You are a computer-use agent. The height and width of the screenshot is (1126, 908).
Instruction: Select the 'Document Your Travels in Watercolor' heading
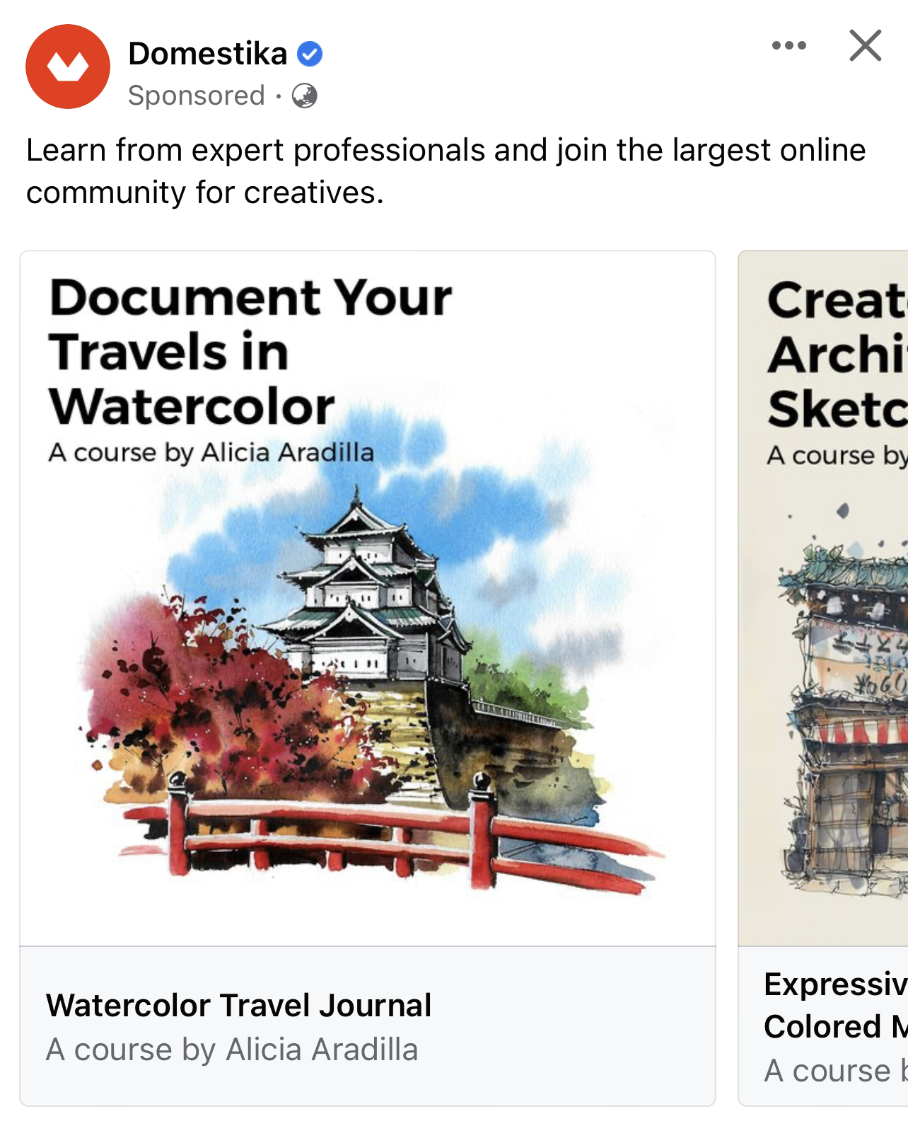point(250,352)
